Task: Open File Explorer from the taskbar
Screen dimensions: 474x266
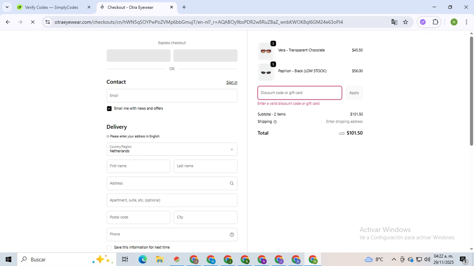Action: pyautogui.click(x=160, y=259)
